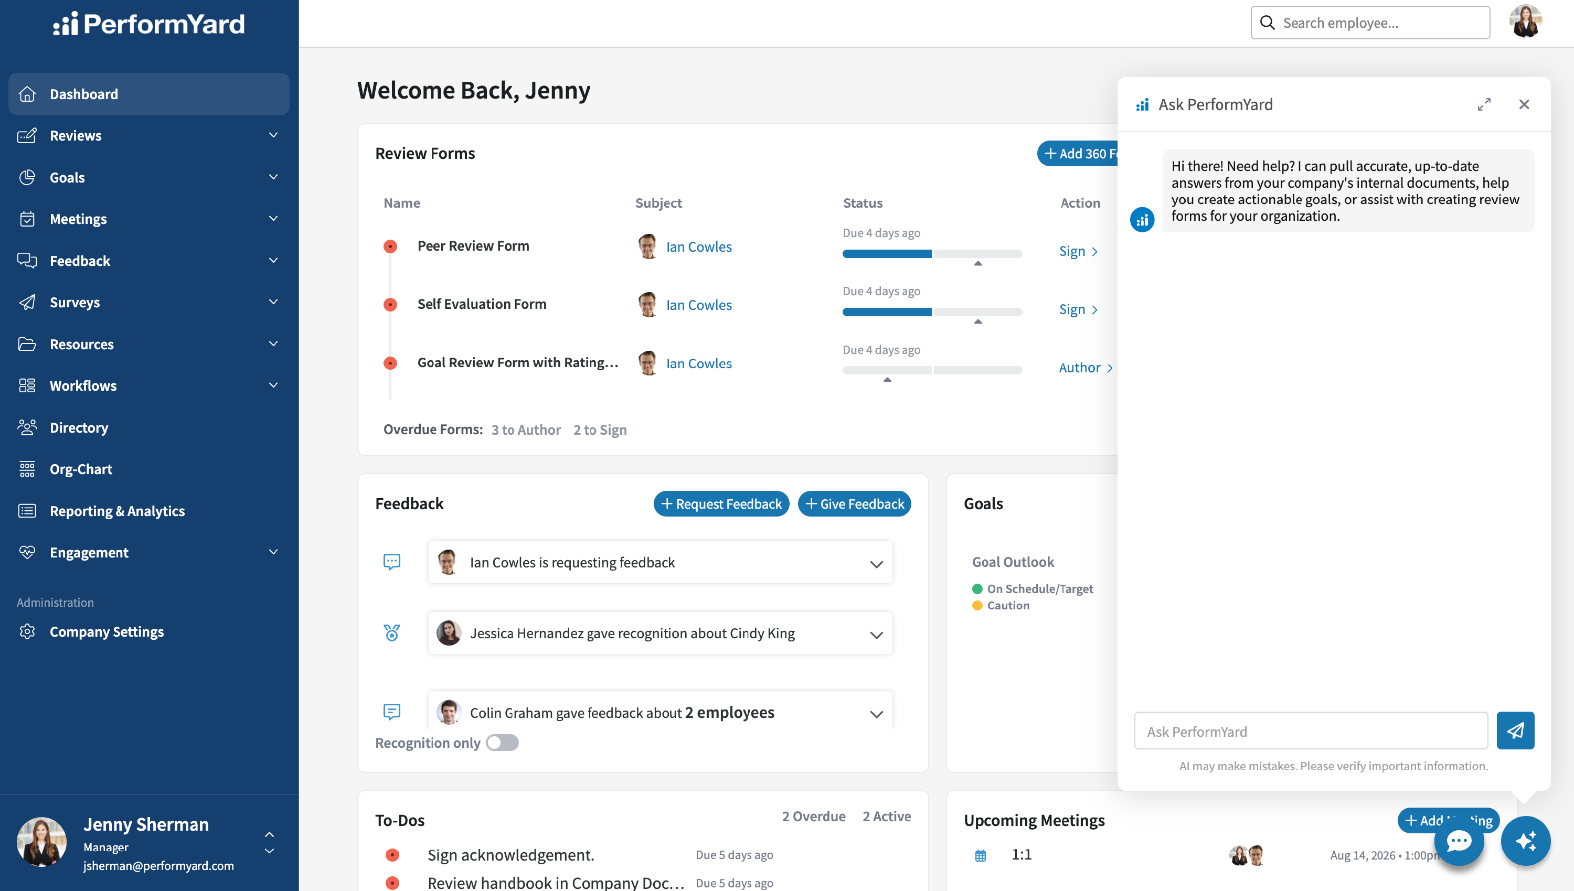Screen dimensions: 1574x891
Task: Open Ian Cowles link in Self Evaluation row
Action: pyautogui.click(x=698, y=305)
